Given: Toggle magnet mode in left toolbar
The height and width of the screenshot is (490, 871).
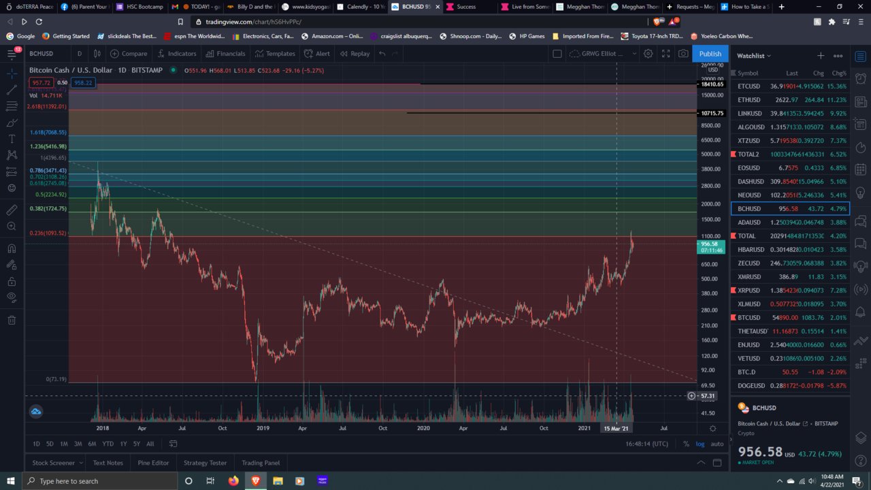Looking at the screenshot, I should [x=12, y=248].
